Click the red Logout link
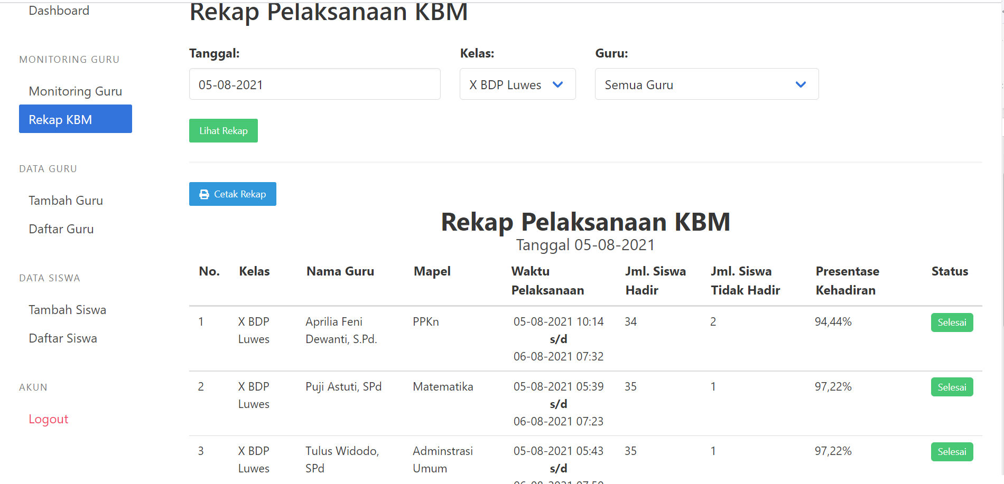 (x=49, y=419)
